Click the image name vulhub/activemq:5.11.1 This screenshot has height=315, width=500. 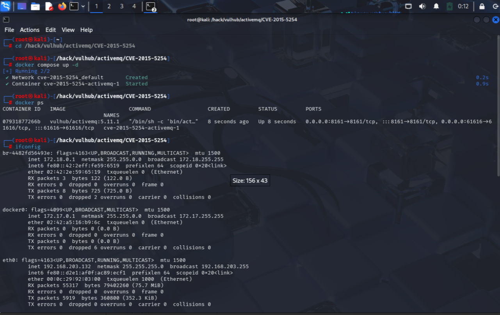85,121
